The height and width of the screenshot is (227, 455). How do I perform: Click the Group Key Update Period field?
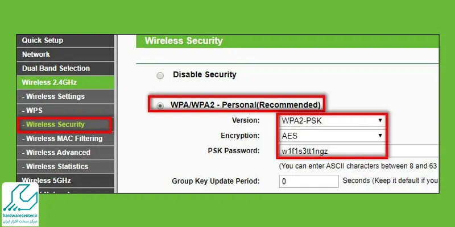[308, 182]
